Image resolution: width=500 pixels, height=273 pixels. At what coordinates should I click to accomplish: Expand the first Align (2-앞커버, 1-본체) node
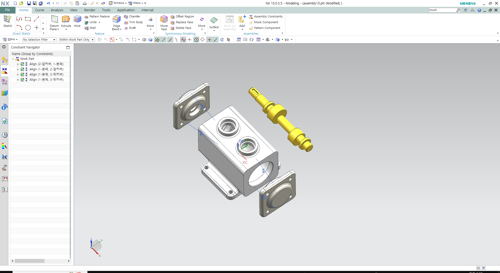click(x=18, y=64)
